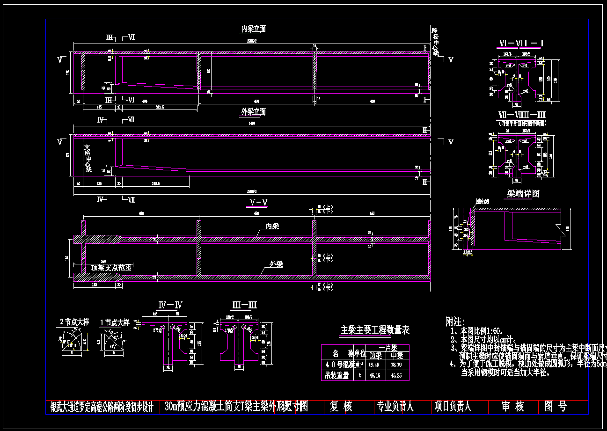Click the 一片梁 table header
Screen dimensions: 607x431
[388, 348]
